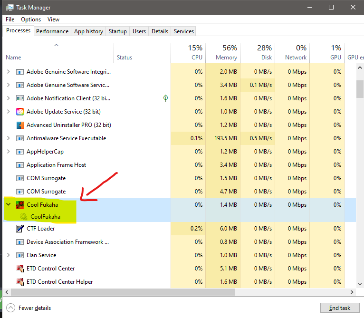
Task: Select the CoolFukaha child process row
Action: [180, 217]
